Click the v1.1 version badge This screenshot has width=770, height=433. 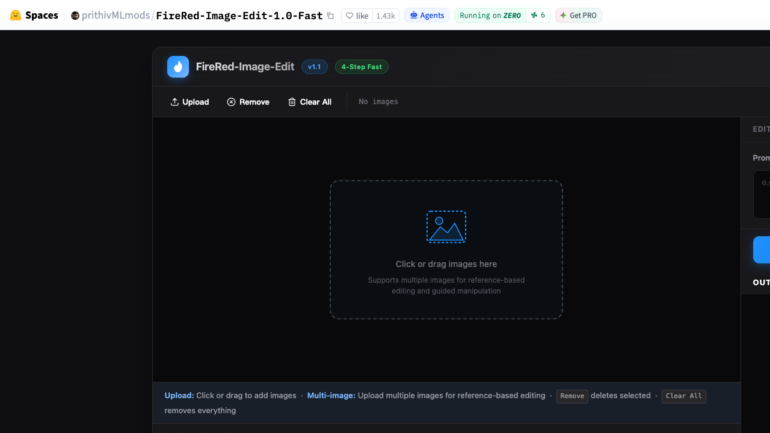315,67
